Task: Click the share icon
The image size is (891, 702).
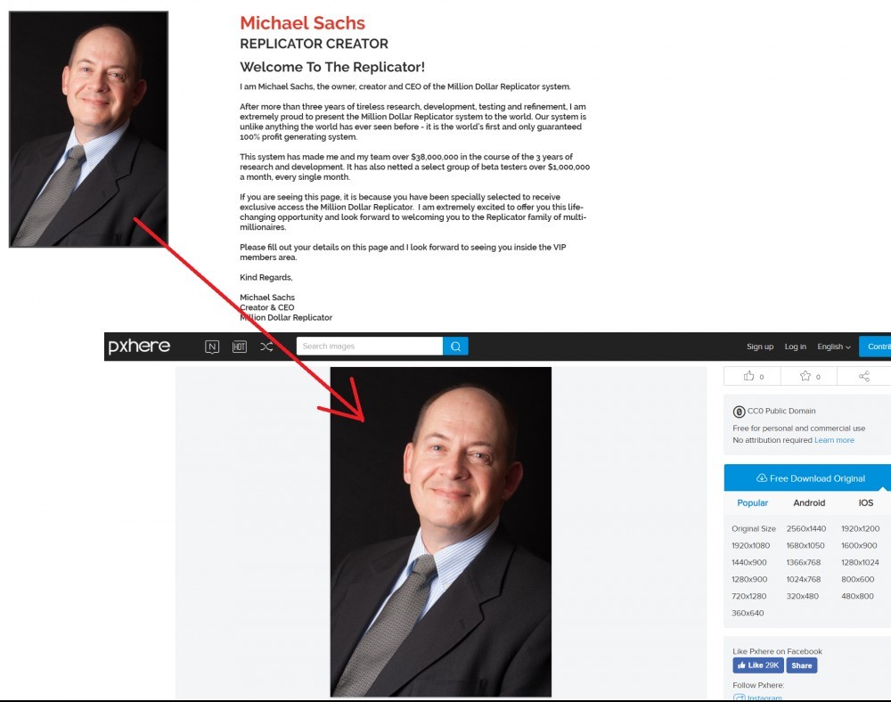Action: (863, 376)
